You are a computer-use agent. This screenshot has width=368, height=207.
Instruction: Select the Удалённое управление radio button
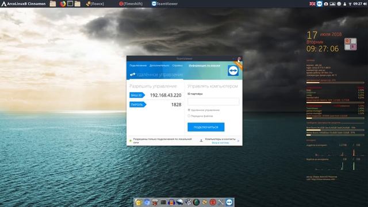coord(189,110)
